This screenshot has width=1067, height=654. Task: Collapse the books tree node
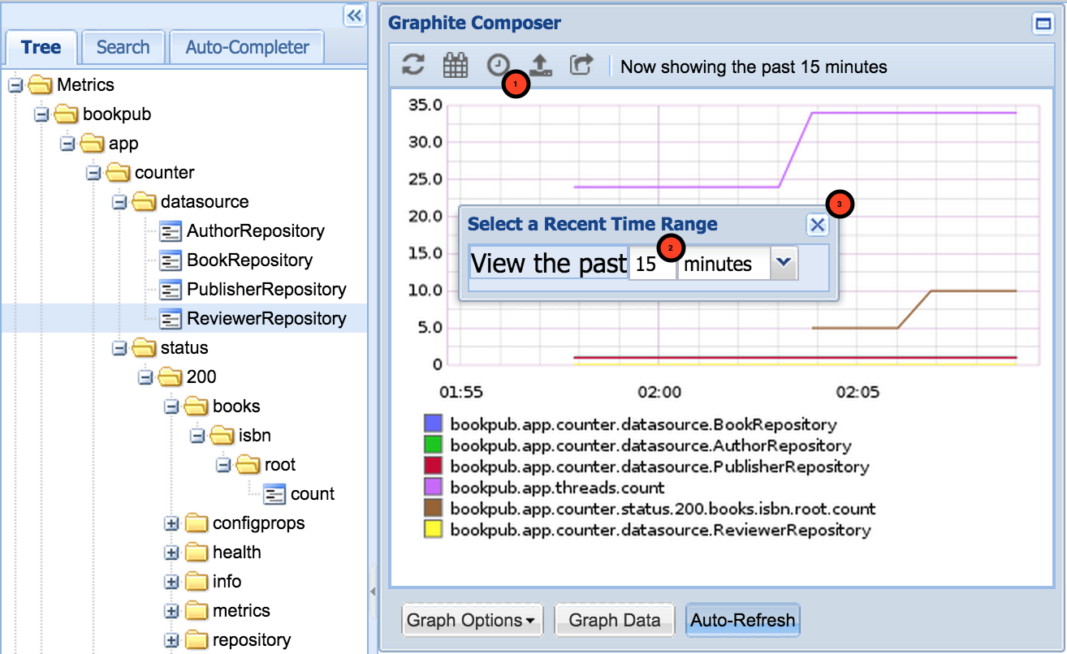171,407
